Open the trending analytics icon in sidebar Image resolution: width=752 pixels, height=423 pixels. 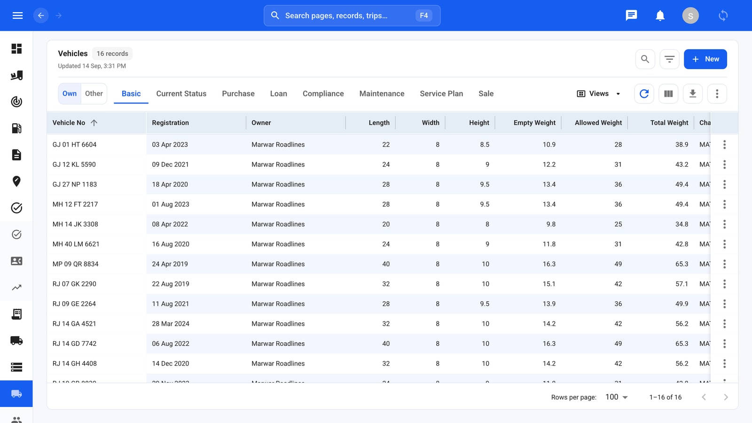16,287
